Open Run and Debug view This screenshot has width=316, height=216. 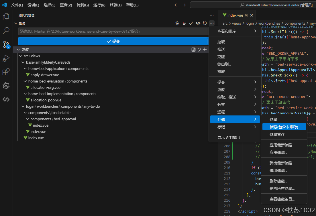6,58
